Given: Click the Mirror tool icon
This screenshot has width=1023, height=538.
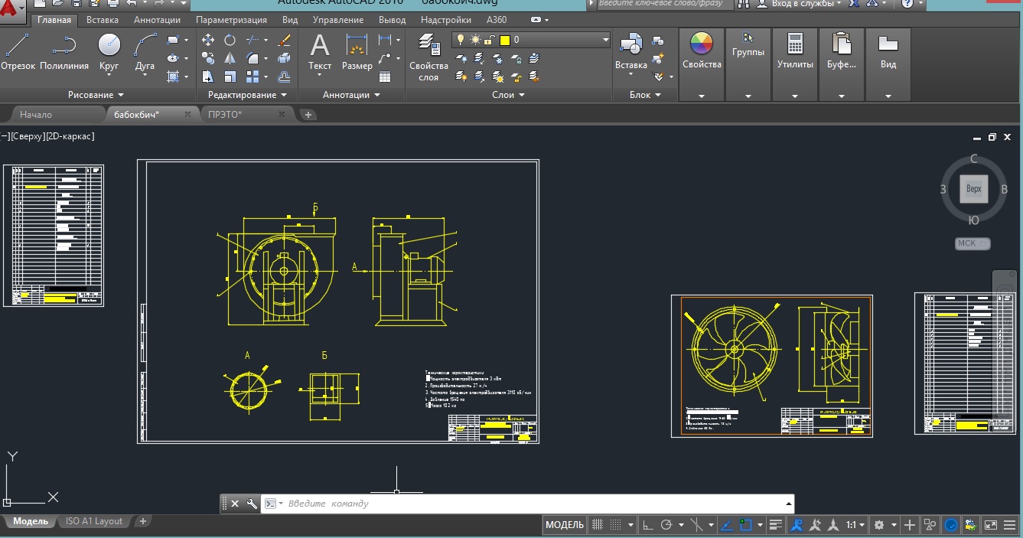Looking at the screenshot, I should click(230, 58).
